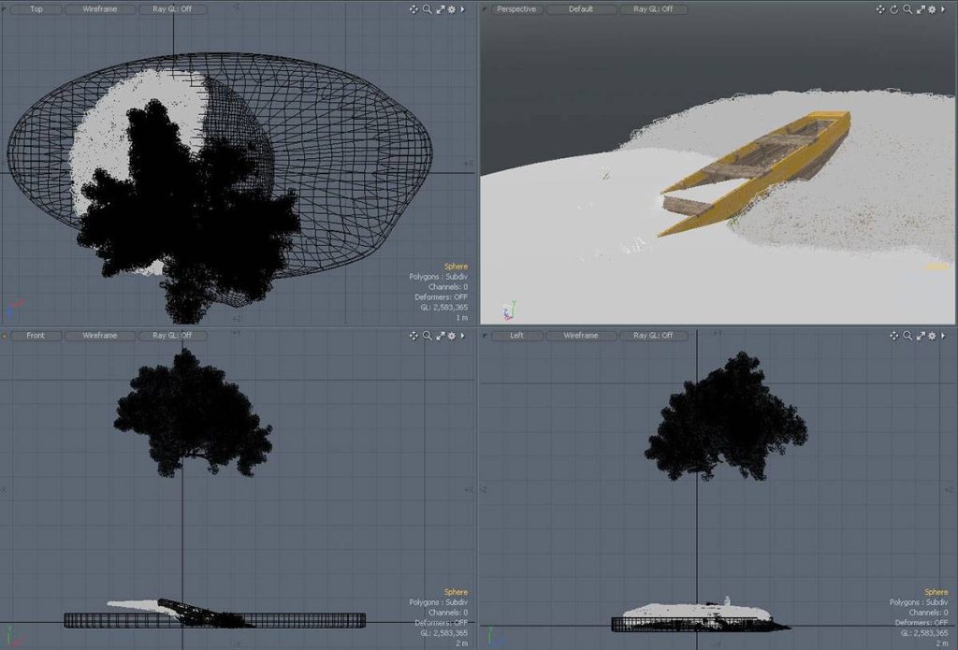Click the pan icon in Top viewport
The width and height of the screenshot is (958, 650).
pos(414,9)
